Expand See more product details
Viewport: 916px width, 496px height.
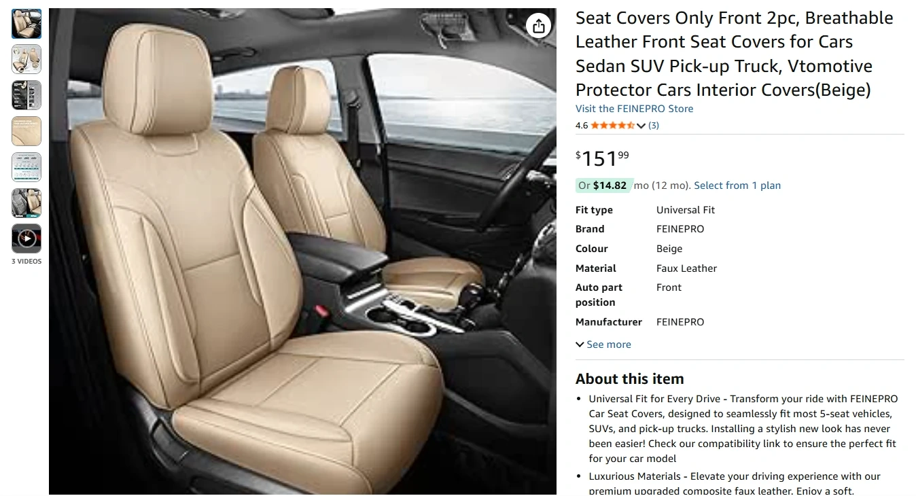point(603,344)
